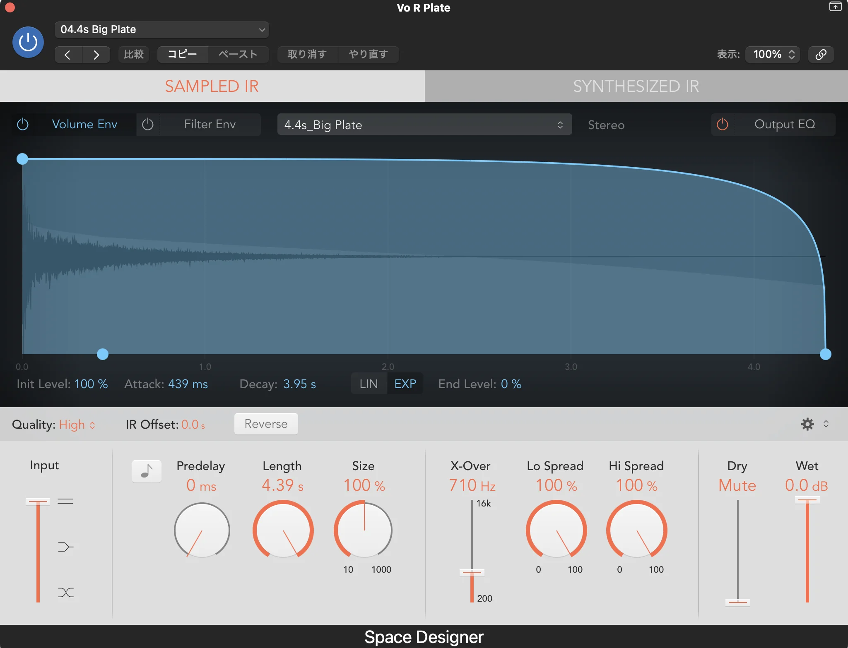Open the 4.4s_Big Plate IR file menu
This screenshot has height=648, width=848.
[424, 125]
